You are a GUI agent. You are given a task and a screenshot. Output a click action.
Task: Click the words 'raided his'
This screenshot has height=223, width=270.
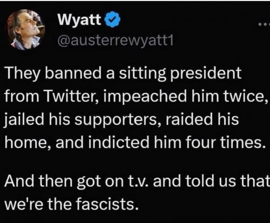click(202, 119)
